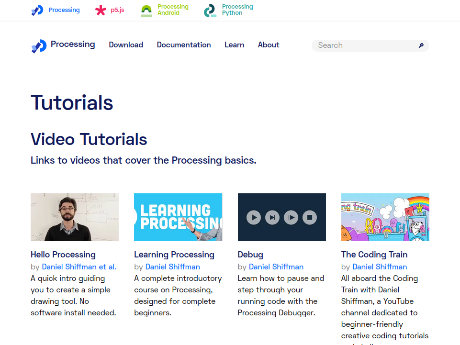Screen dimensions: 460x345
Task: Click Daniel Shiffman under Learning Processing
Action: point(173,267)
